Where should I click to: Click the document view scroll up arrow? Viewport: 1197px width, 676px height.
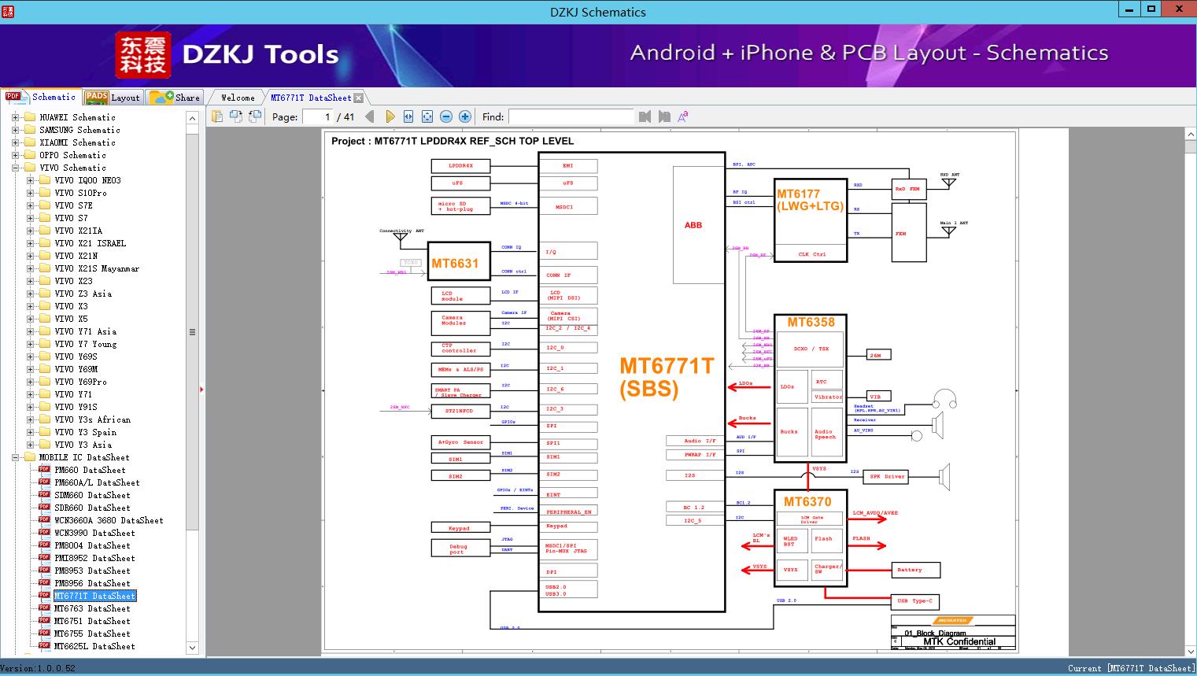coord(1190,135)
